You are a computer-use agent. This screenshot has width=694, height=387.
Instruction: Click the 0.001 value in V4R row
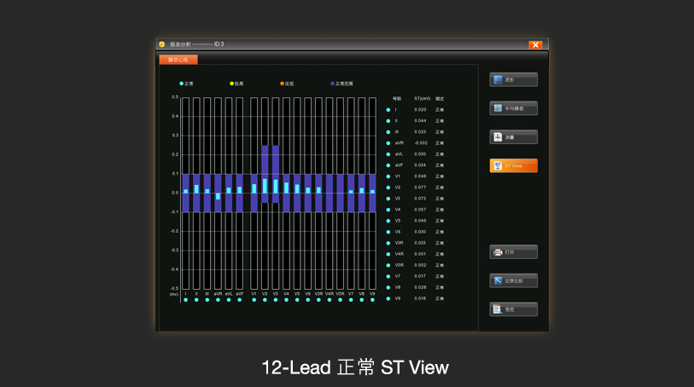420,254
